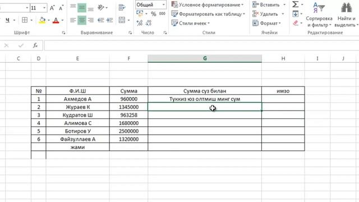The width and height of the screenshot is (359, 202).
Task: Select column E header
Action: (77, 58)
